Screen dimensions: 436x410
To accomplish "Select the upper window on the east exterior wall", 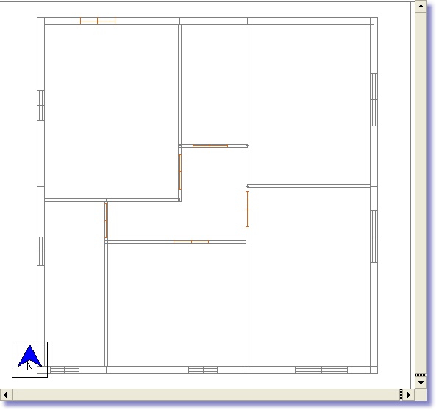I will click(374, 100).
